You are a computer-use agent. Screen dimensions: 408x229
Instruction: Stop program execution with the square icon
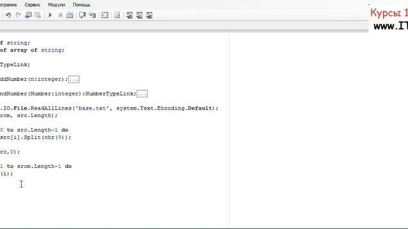[x=60, y=15]
